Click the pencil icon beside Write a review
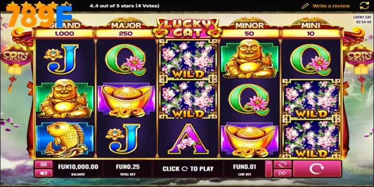Viewport: 374px width, 187px height. coord(305,6)
